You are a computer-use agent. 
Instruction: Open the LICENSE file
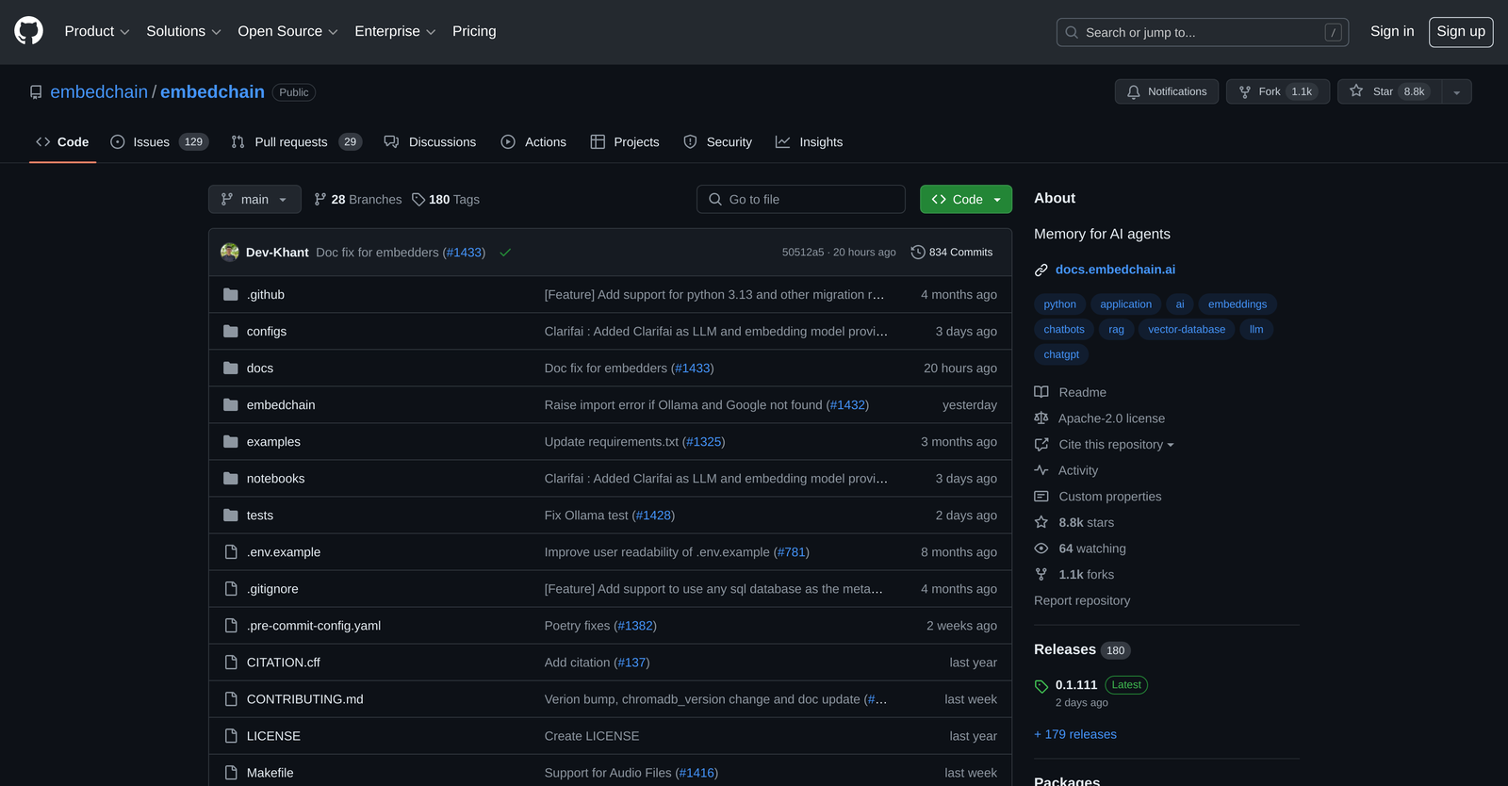point(273,735)
